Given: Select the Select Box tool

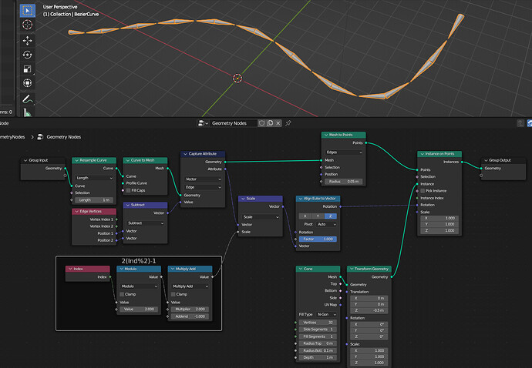Looking at the screenshot, I should click(28, 11).
